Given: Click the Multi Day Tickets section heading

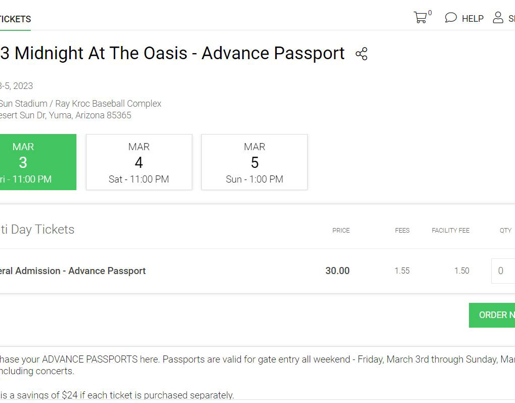Looking at the screenshot, I should point(38,230).
